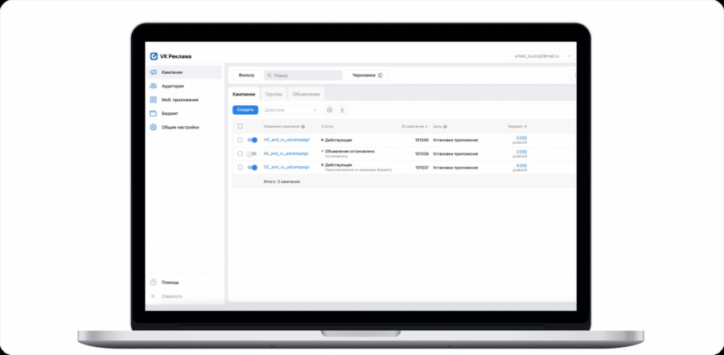Expand the Действия dropdown
724x355 pixels.
pyautogui.click(x=291, y=110)
